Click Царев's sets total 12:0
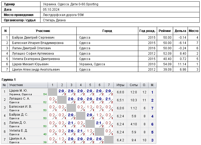 (x=134, y=92)
